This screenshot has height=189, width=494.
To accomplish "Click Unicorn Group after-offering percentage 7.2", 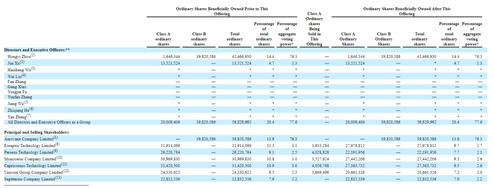I will (456, 172).
